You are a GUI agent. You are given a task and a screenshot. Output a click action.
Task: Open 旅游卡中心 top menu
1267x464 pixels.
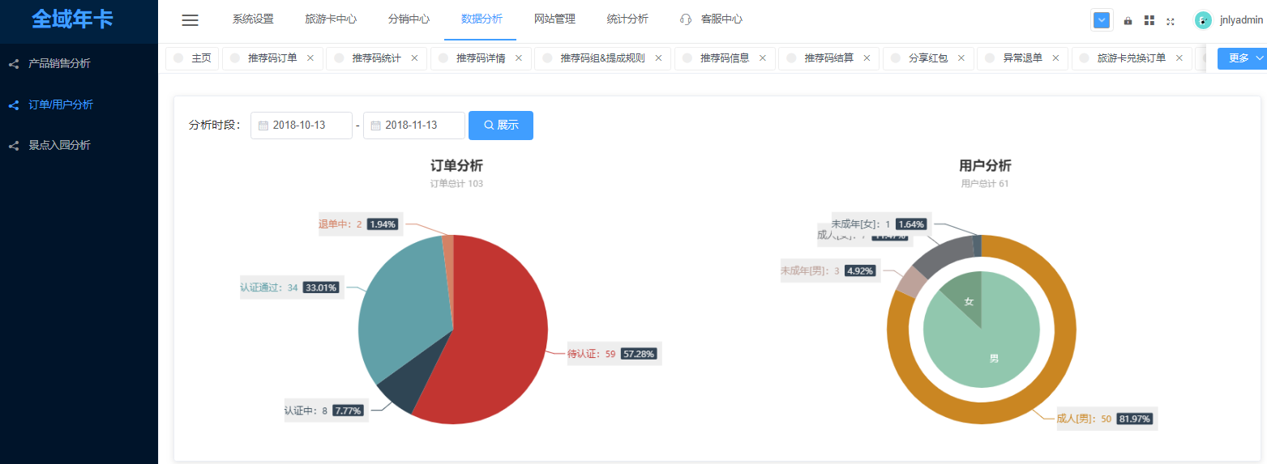coord(331,19)
